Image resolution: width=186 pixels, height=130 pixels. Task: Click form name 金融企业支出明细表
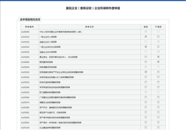[x=48, y=52]
